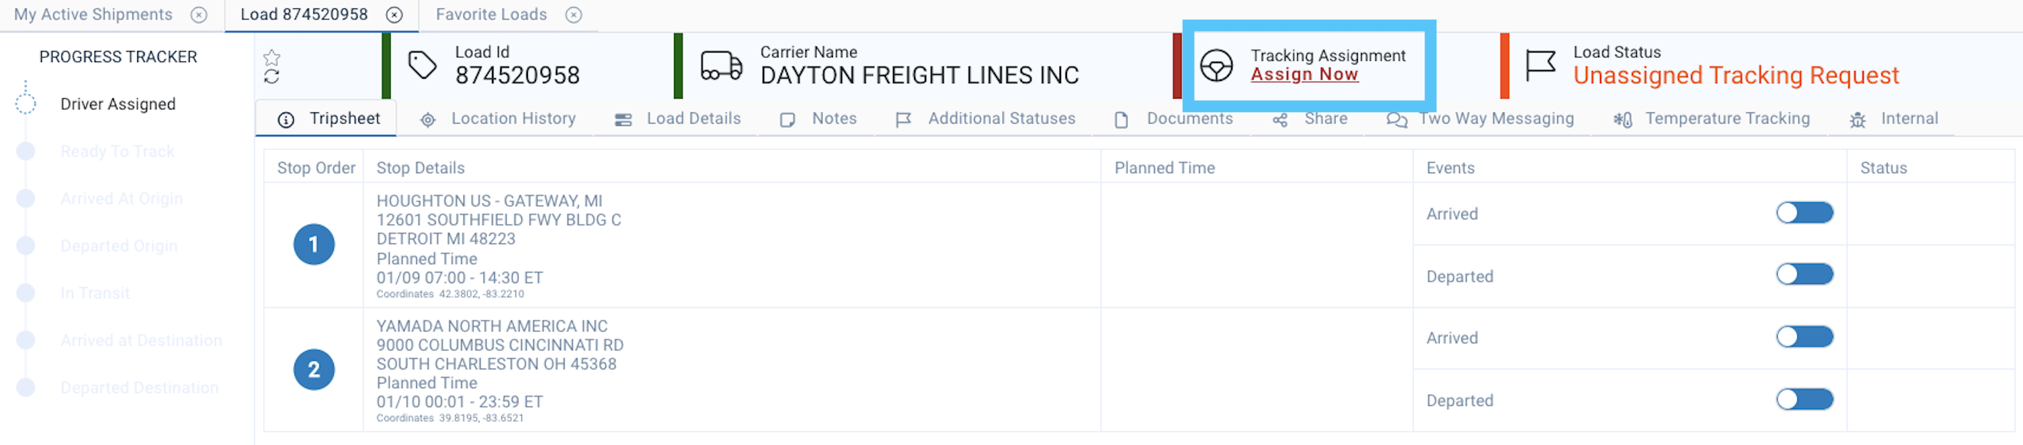
Task: Close the My Active Shipments tab
Action: (199, 15)
